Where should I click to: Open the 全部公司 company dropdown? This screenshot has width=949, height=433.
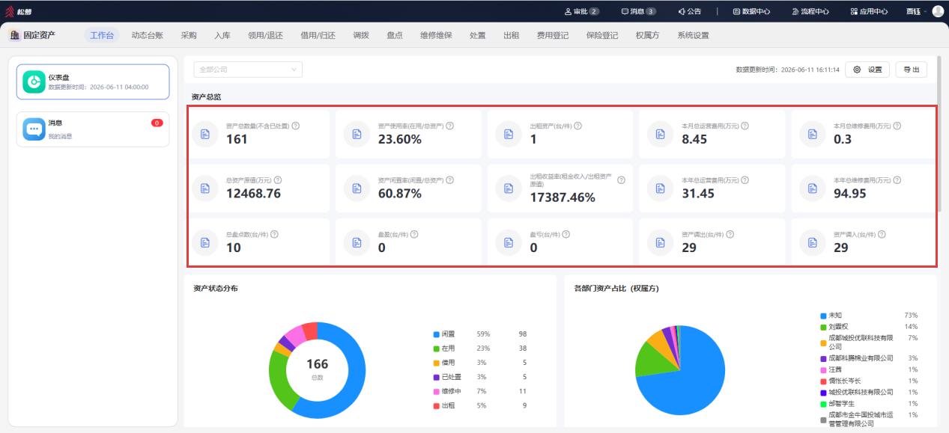(x=248, y=70)
